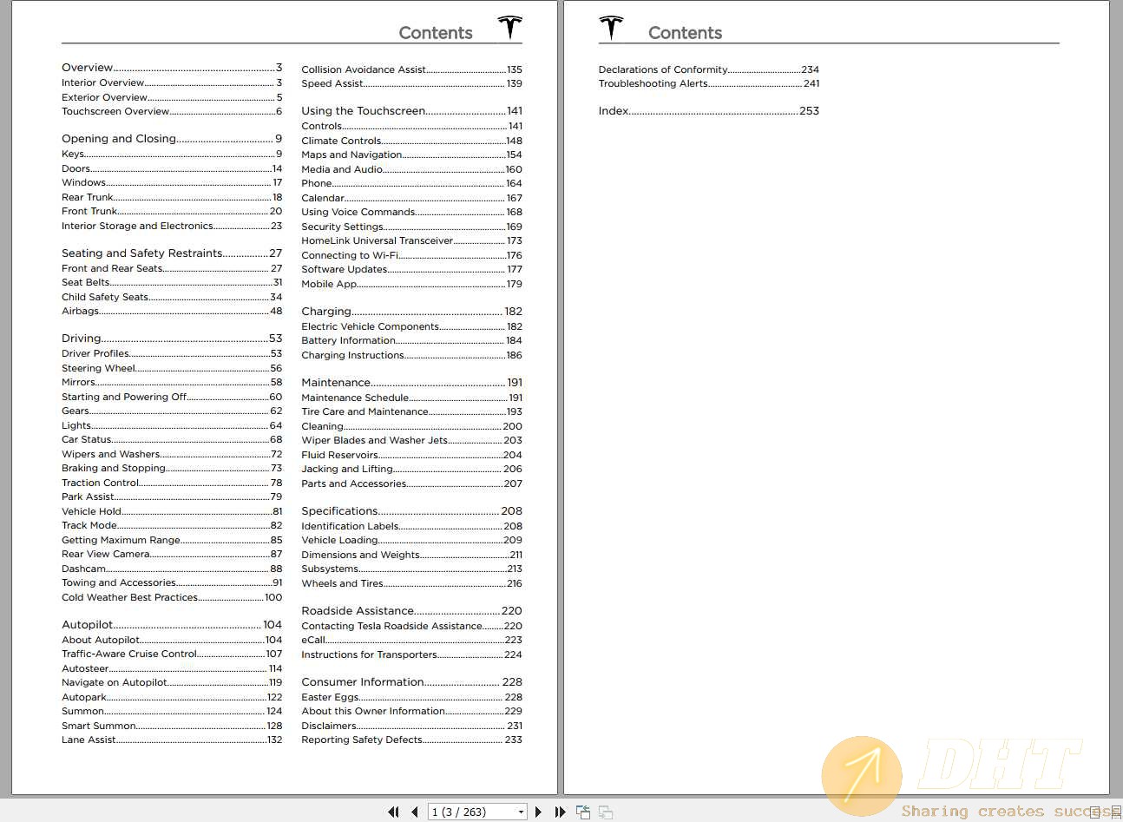Click the Traction Control entry
This screenshot has width=1123, height=822.
pos(172,483)
